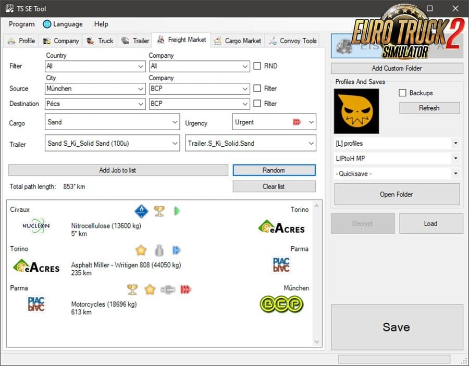Click the eAcres logo under Torino source
The width and height of the screenshot is (469, 366).
click(x=36, y=266)
